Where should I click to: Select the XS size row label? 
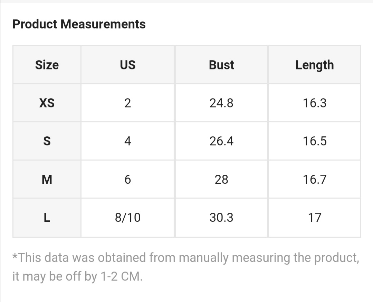[47, 103]
